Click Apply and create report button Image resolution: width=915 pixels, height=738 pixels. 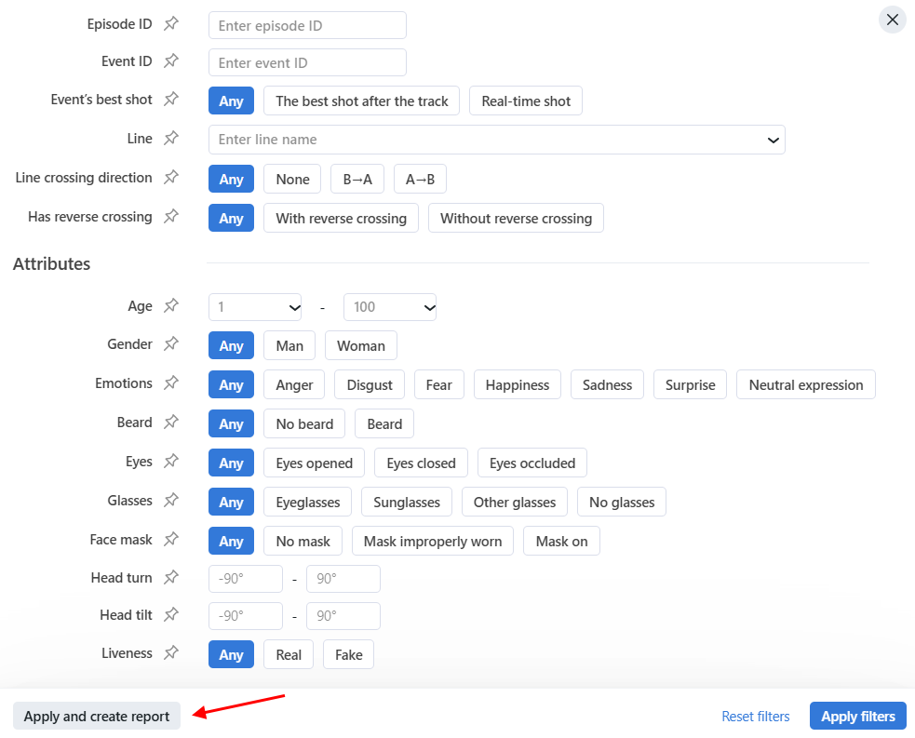(97, 717)
